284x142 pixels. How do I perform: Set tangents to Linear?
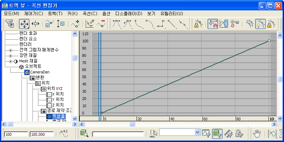(x=172, y=24)
